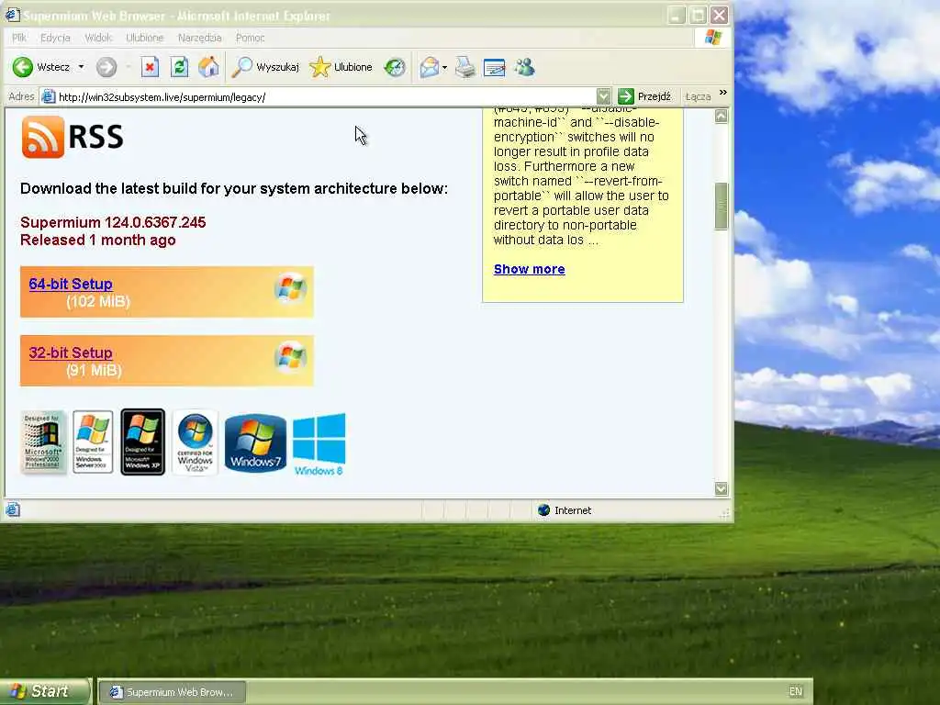
Task: Open the Widok menu
Action: 99,38
